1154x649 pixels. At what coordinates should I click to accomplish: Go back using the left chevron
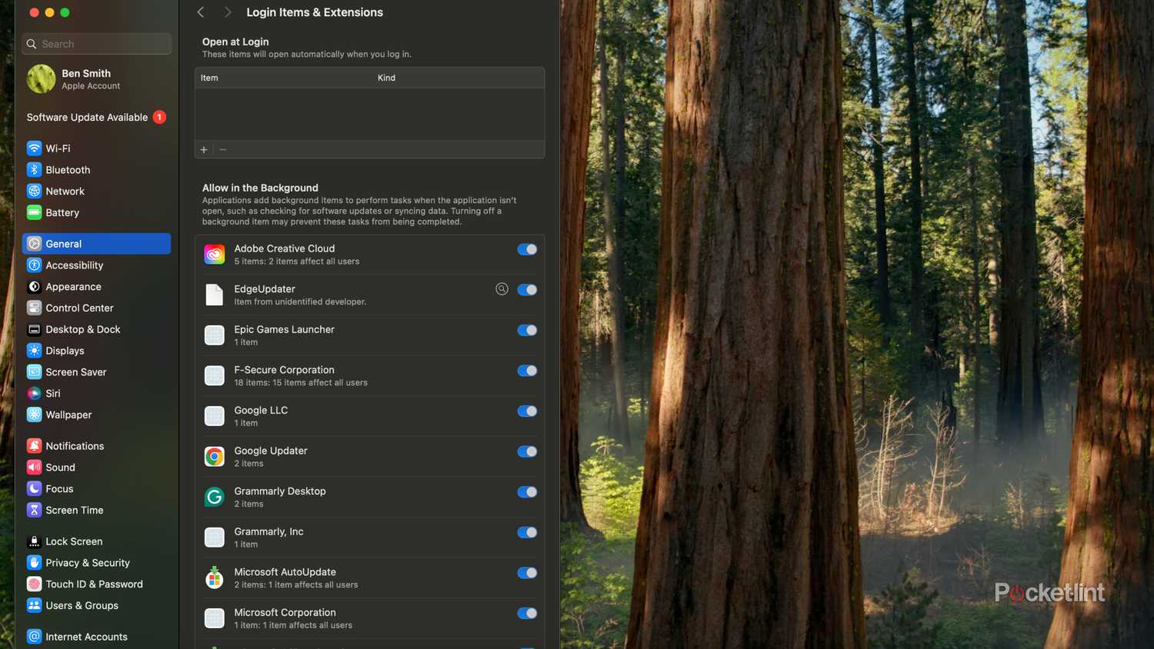pyautogui.click(x=201, y=12)
